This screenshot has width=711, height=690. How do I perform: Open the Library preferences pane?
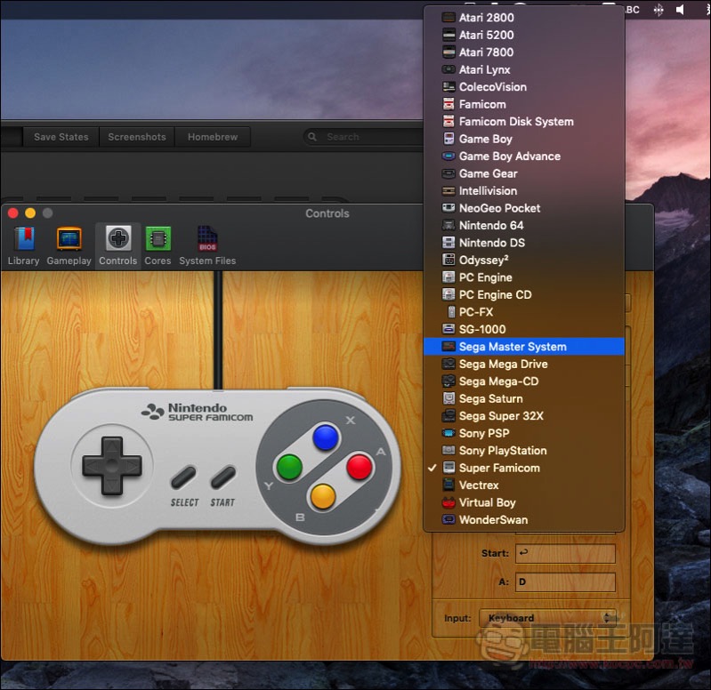click(x=23, y=246)
